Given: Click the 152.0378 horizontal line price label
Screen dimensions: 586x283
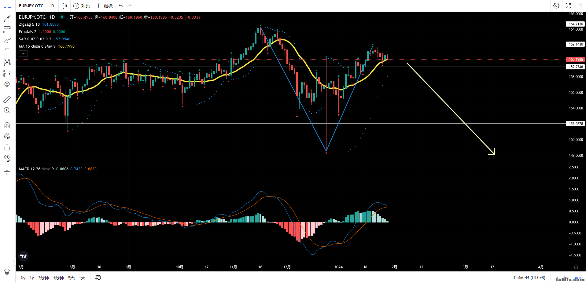Looking at the screenshot, I should 576,124.
